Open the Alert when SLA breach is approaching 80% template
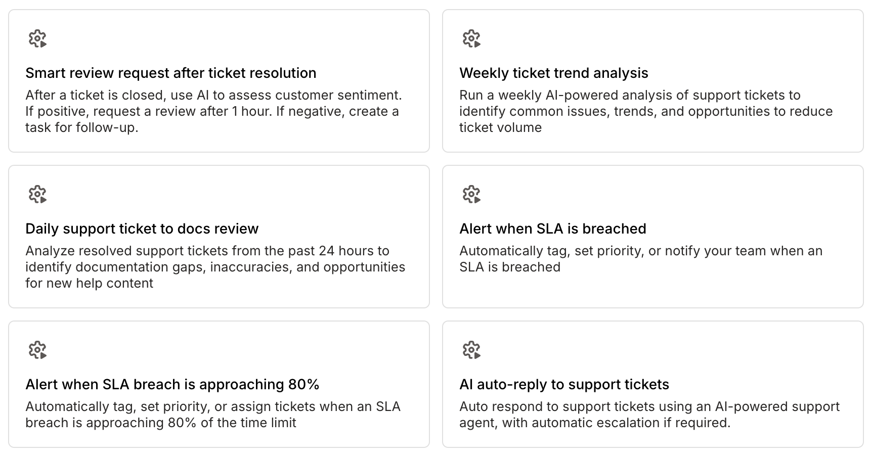 [173, 384]
